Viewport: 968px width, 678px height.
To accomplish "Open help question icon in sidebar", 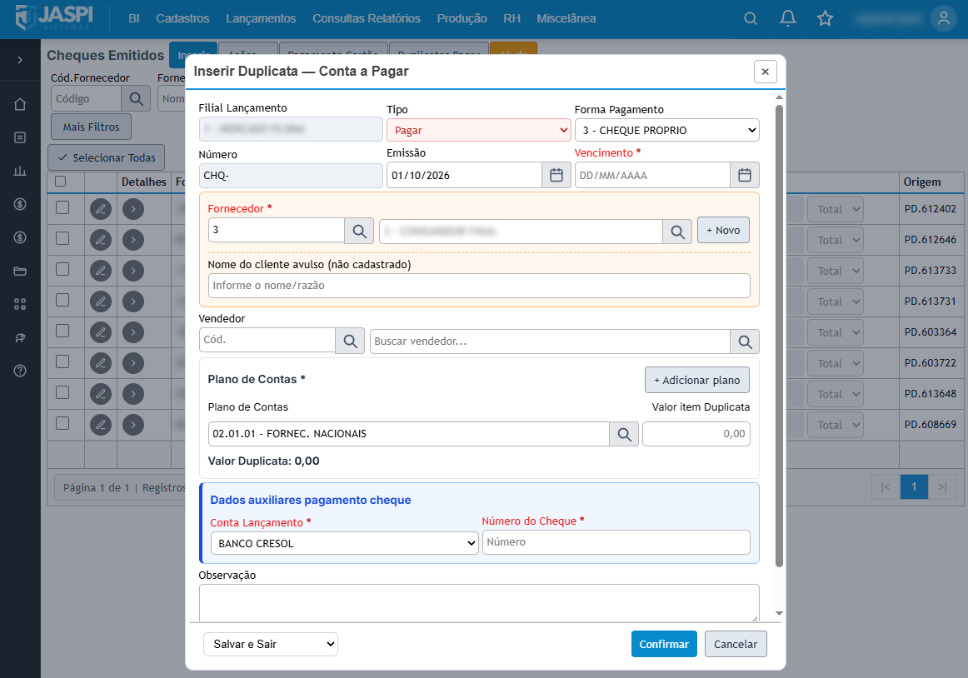I will click(20, 371).
